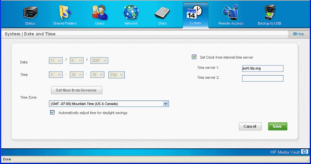Open the Help link
This screenshot has width=311, height=164.
[299, 35]
